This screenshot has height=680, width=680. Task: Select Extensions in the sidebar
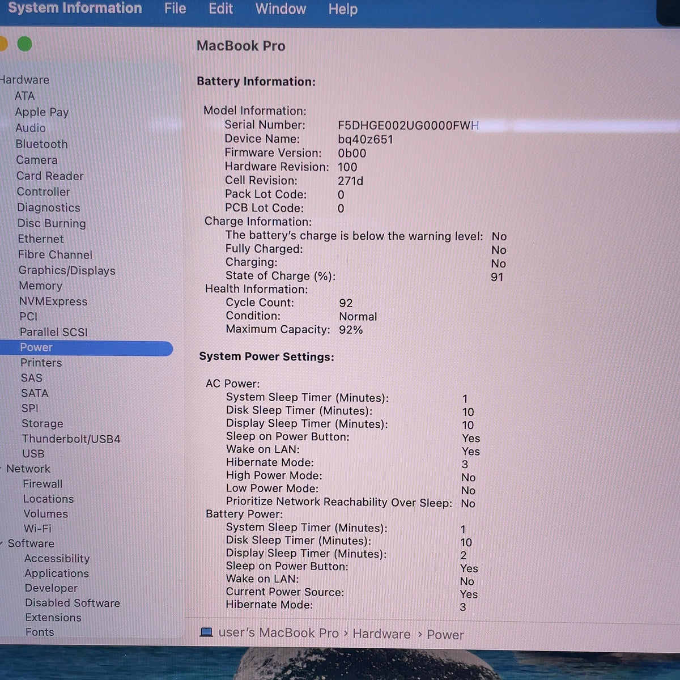click(x=53, y=618)
